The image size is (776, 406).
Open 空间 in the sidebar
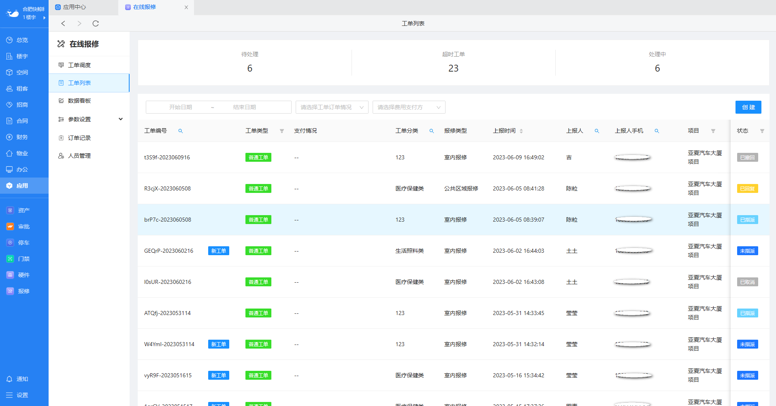[24, 72]
